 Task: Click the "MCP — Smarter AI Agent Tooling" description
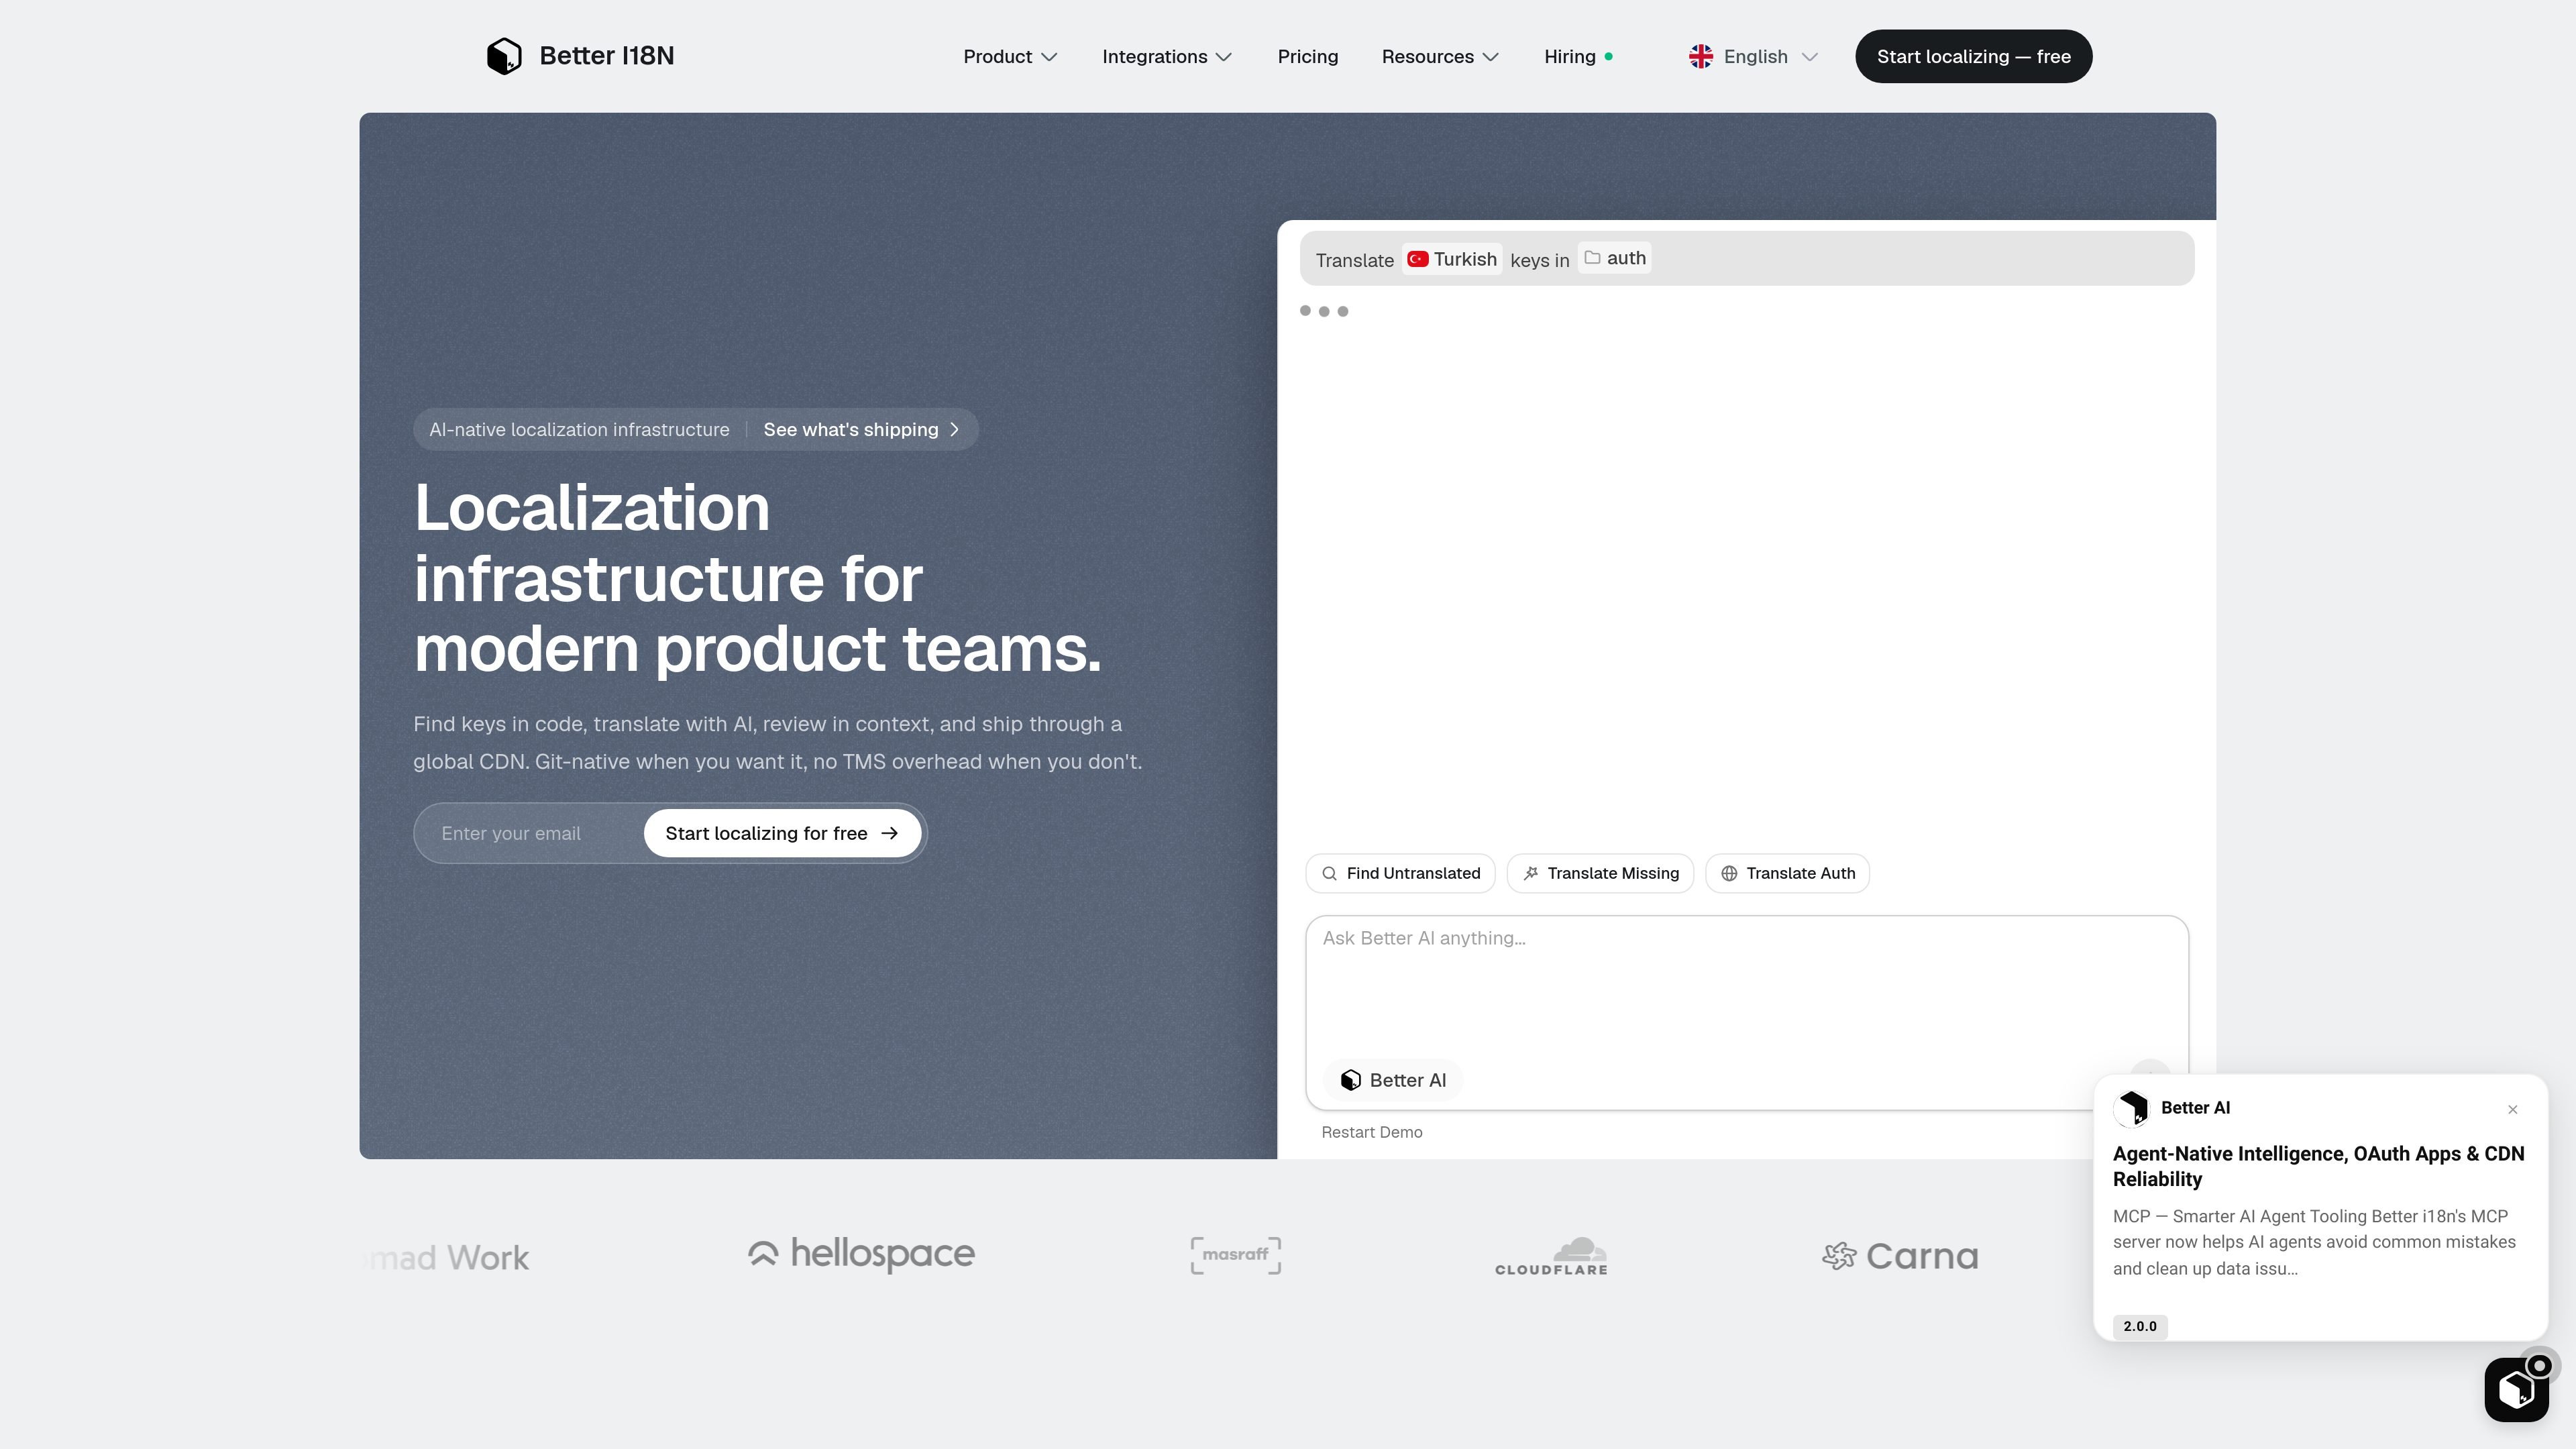pyautogui.click(x=2314, y=1243)
